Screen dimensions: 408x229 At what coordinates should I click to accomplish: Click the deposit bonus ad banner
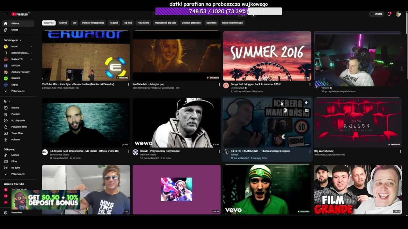46,200
